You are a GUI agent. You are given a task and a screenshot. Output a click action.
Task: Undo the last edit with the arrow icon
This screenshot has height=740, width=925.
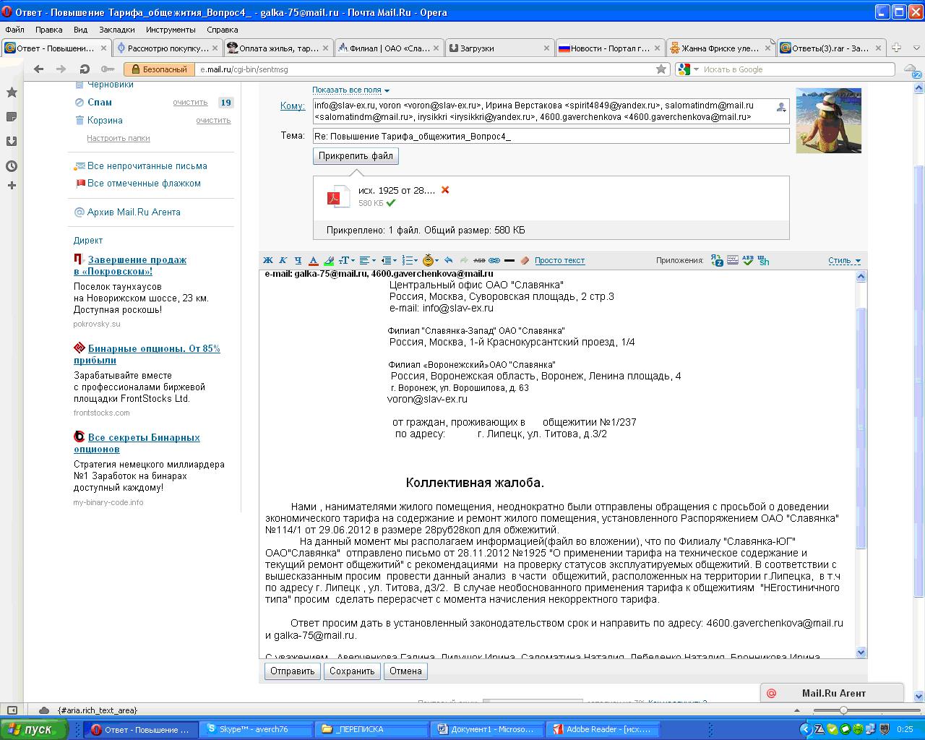[449, 260]
